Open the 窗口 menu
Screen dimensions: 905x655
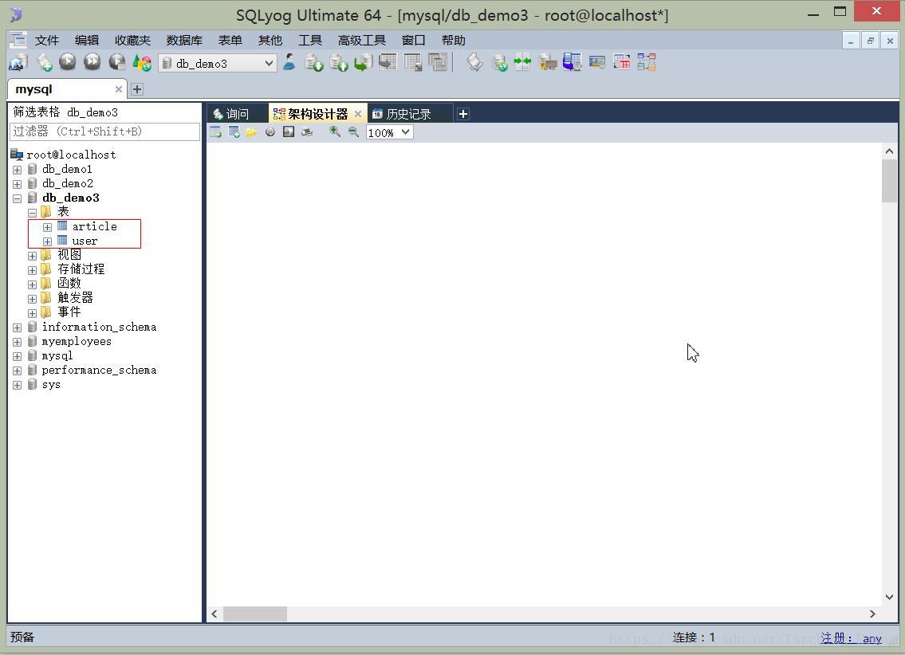(413, 41)
